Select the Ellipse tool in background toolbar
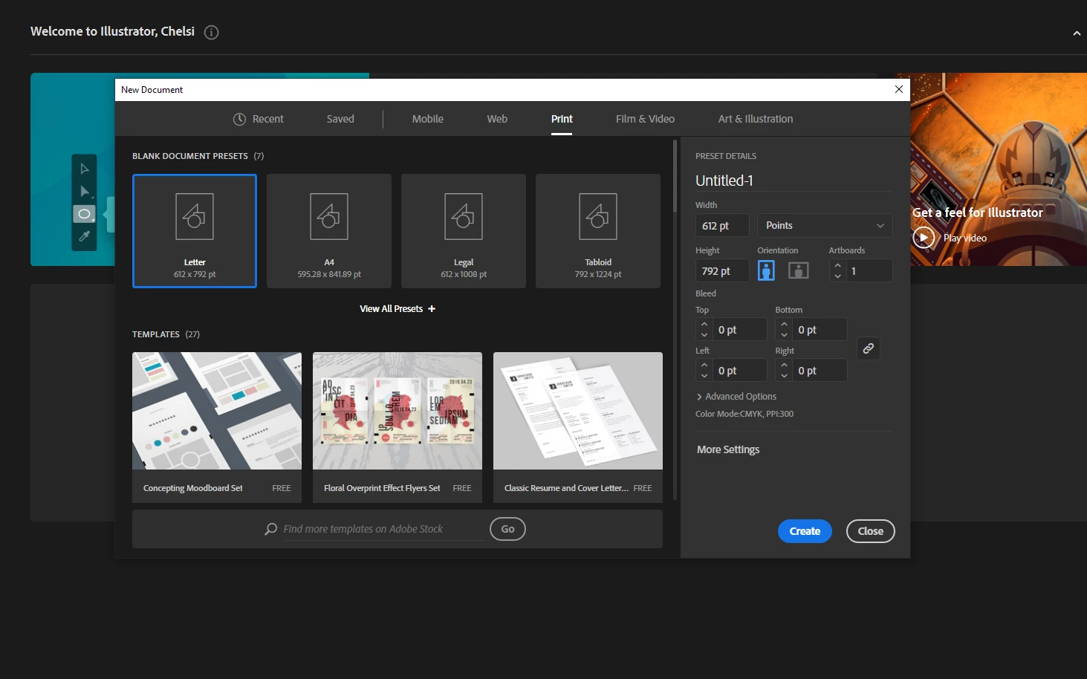The image size is (1087, 679). pyautogui.click(x=85, y=214)
